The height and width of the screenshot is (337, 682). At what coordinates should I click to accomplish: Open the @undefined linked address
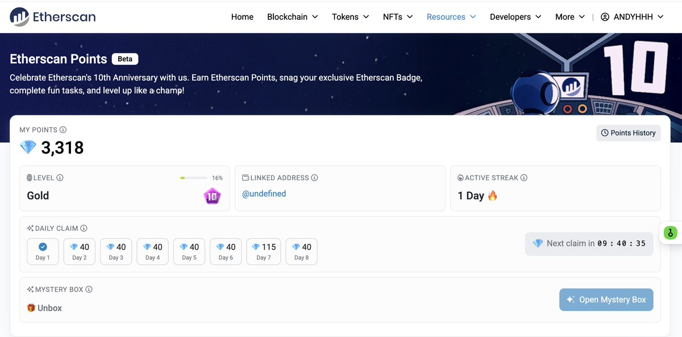coord(264,194)
